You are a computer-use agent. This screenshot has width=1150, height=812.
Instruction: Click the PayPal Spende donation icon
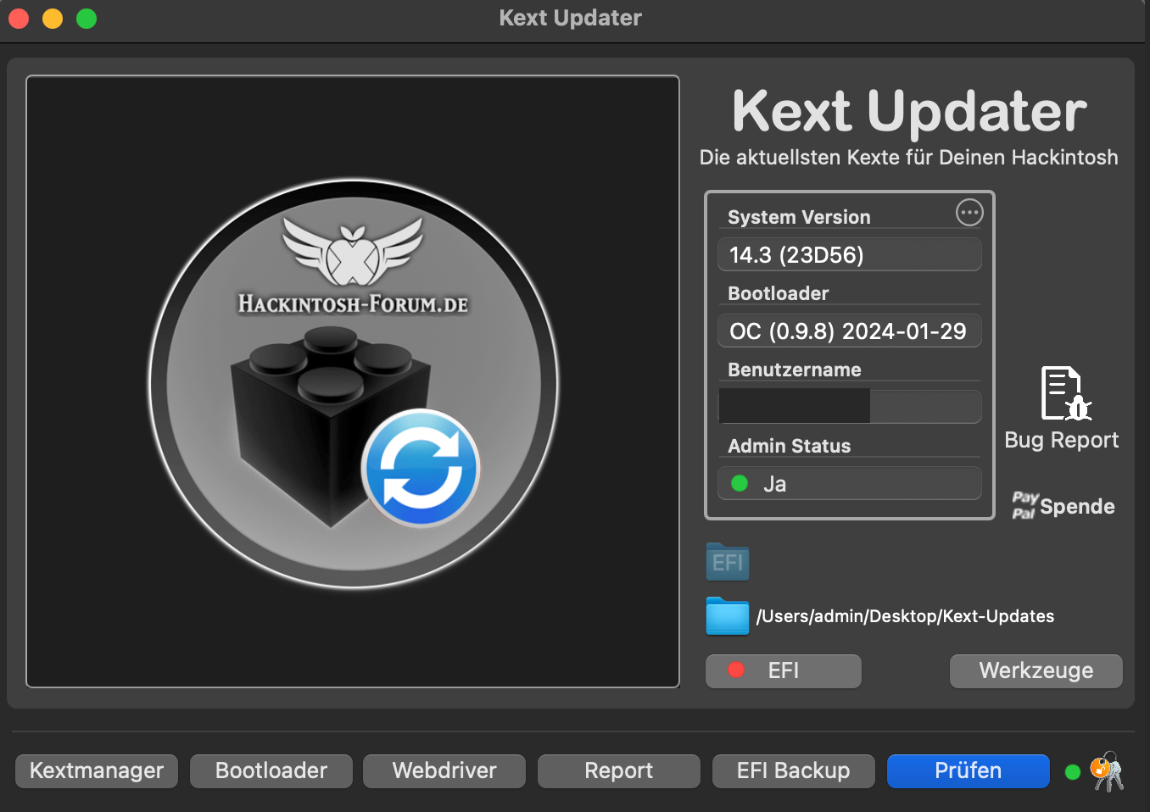tap(1024, 505)
